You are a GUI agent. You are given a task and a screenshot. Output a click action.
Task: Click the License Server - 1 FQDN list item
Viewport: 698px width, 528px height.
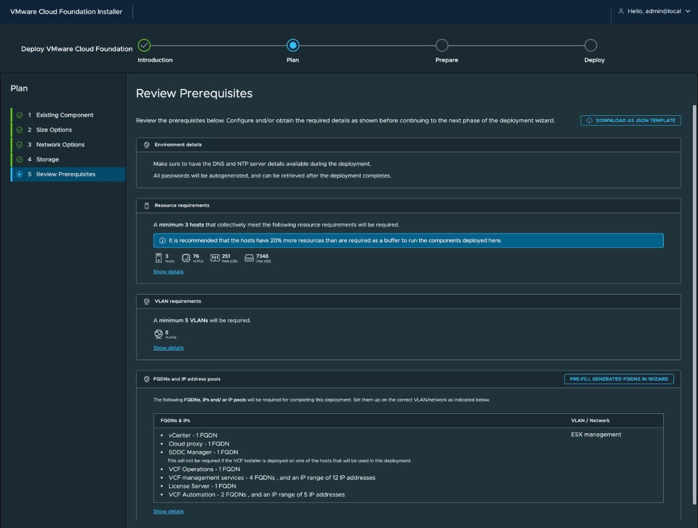tap(202, 486)
